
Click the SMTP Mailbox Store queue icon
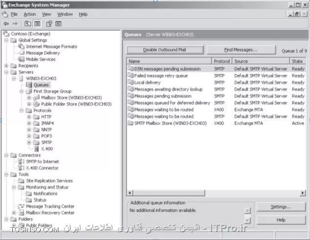click(x=131, y=123)
